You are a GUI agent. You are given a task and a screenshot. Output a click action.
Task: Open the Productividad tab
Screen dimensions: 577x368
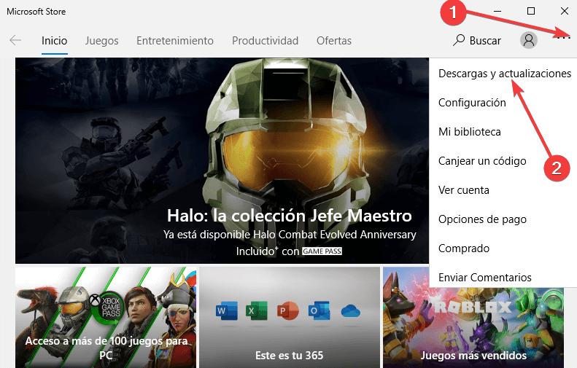(265, 40)
